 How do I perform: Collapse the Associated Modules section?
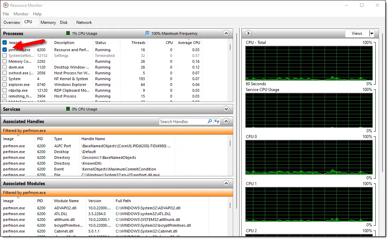pyautogui.click(x=226, y=183)
